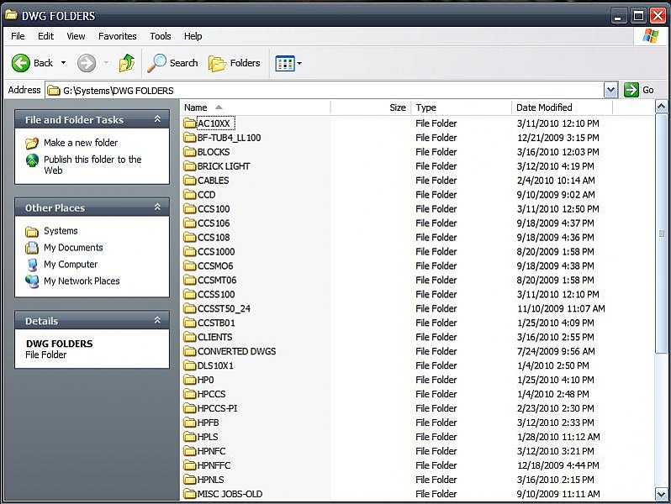
Task: Click the CCSTB01 folder name
Action: [216, 323]
